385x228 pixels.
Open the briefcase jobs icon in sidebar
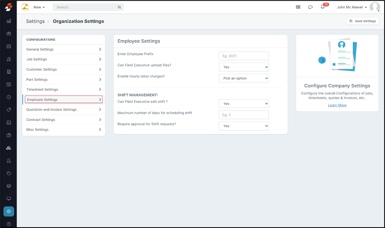(x=9, y=34)
